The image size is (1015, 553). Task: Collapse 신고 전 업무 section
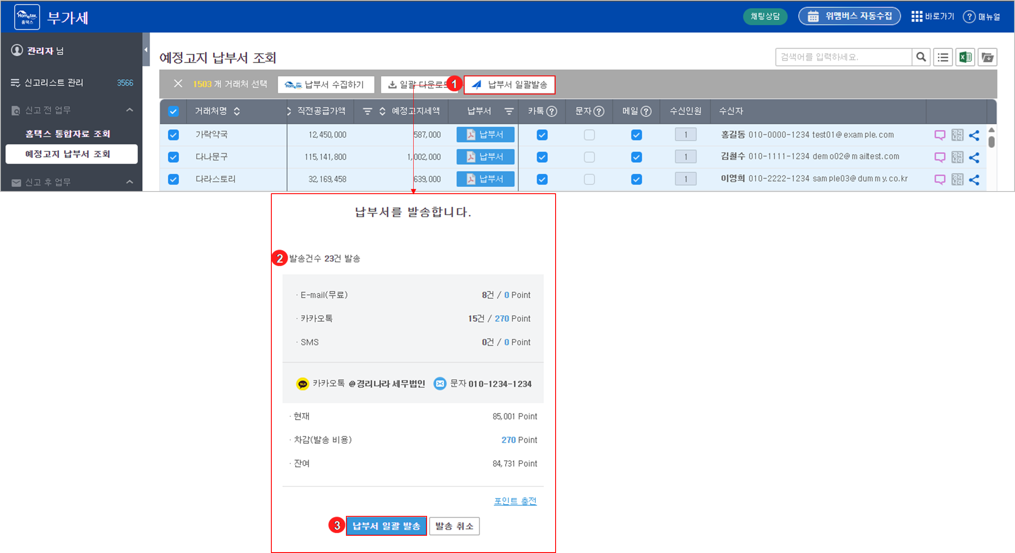(129, 110)
